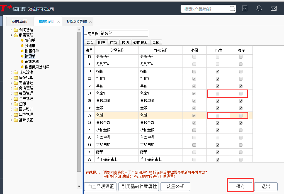Viewport: 284px width, 194px height.
Task: Enable 显示 for 交货日期 row
Action: pos(241,145)
